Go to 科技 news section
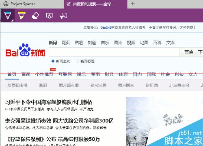This screenshot has width=203, height=146. coord(179,74)
